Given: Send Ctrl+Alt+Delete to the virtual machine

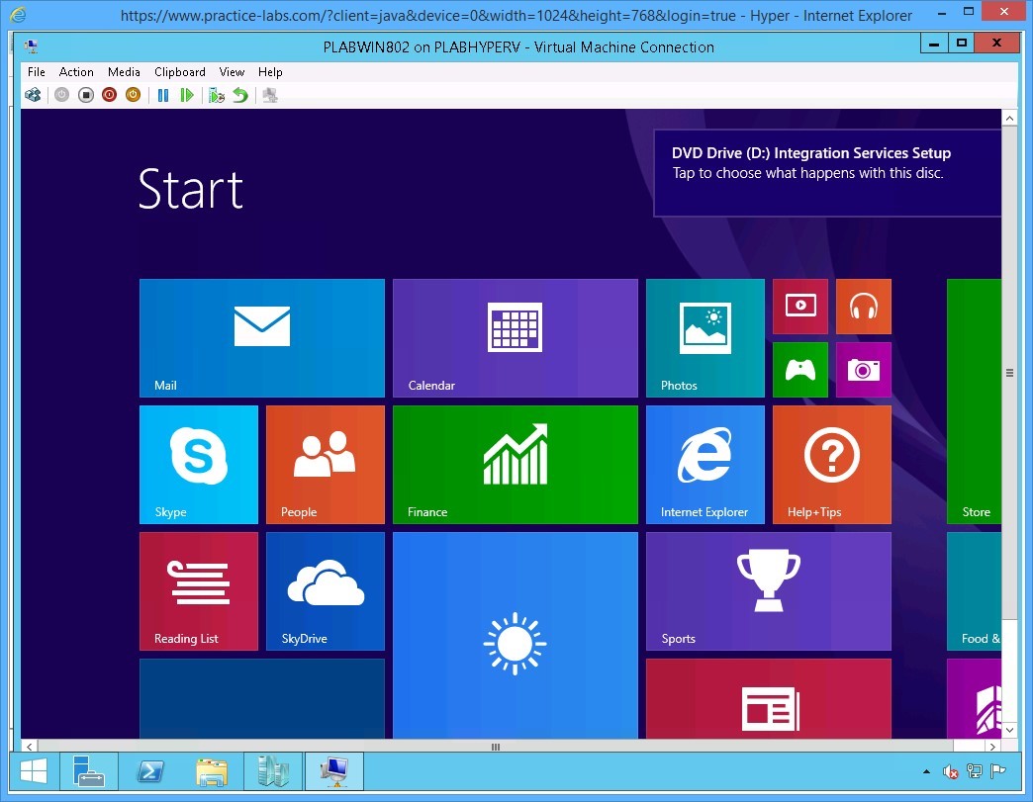Looking at the screenshot, I should click(x=31, y=95).
